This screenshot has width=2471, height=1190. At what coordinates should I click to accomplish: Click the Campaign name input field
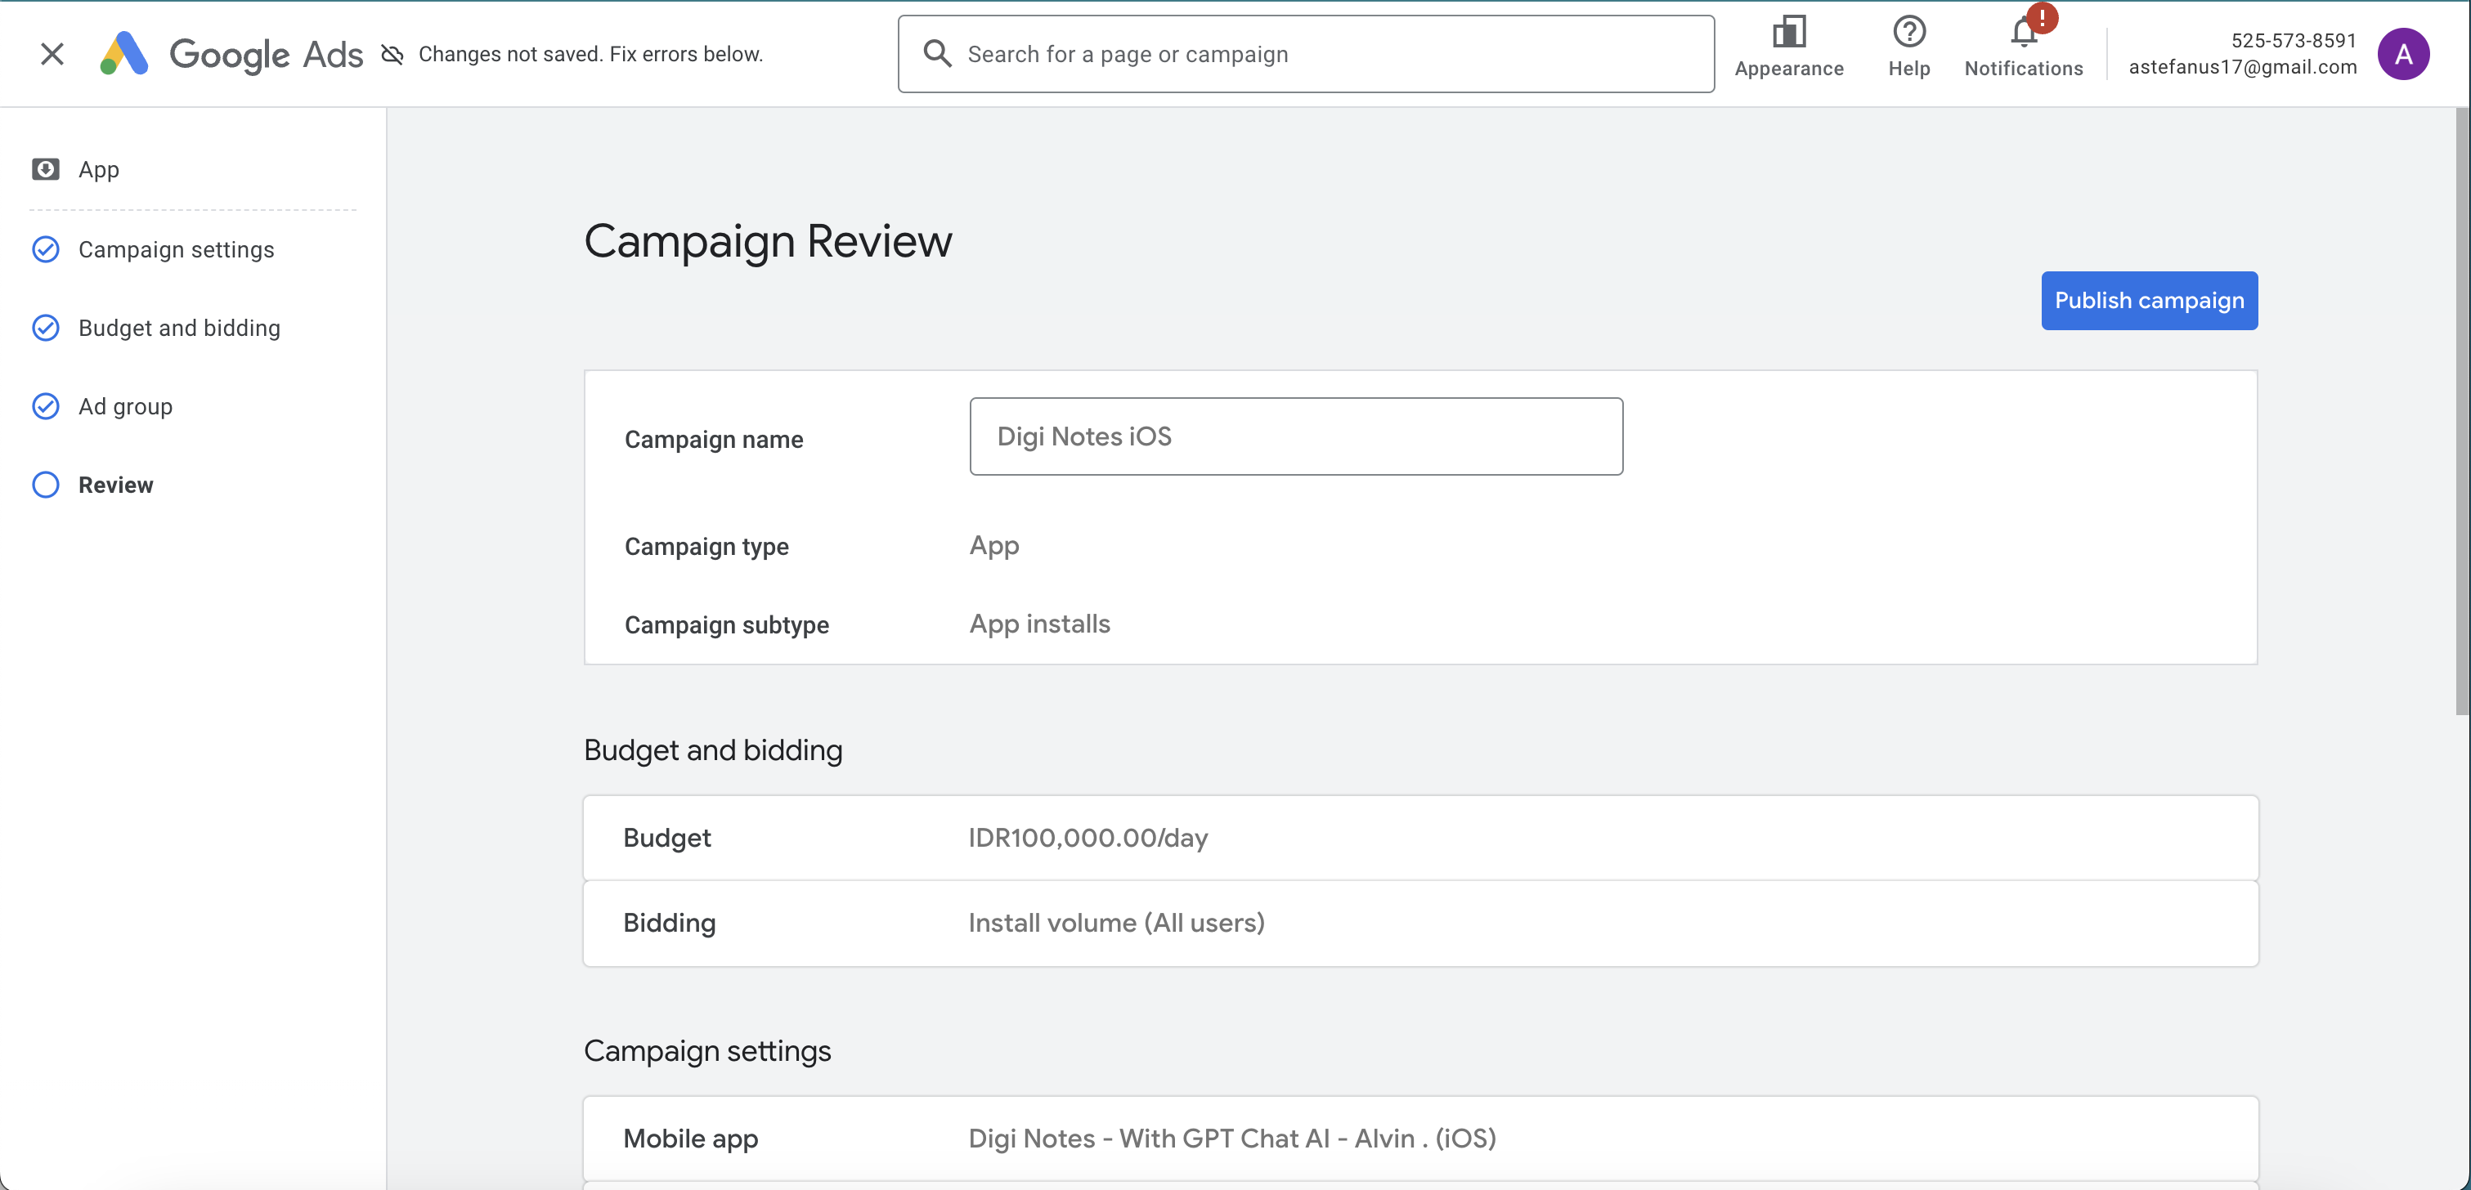(1295, 437)
